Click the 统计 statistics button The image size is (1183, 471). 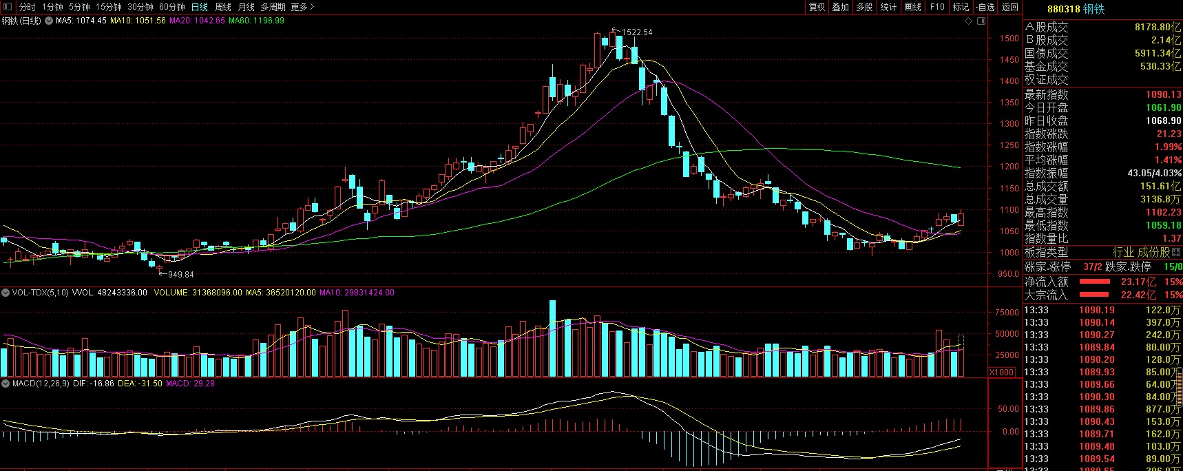889,7
